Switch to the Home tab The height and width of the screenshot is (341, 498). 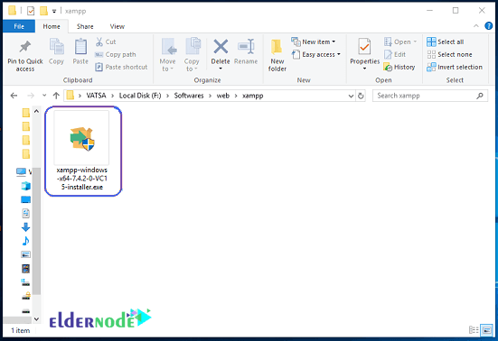(x=52, y=26)
